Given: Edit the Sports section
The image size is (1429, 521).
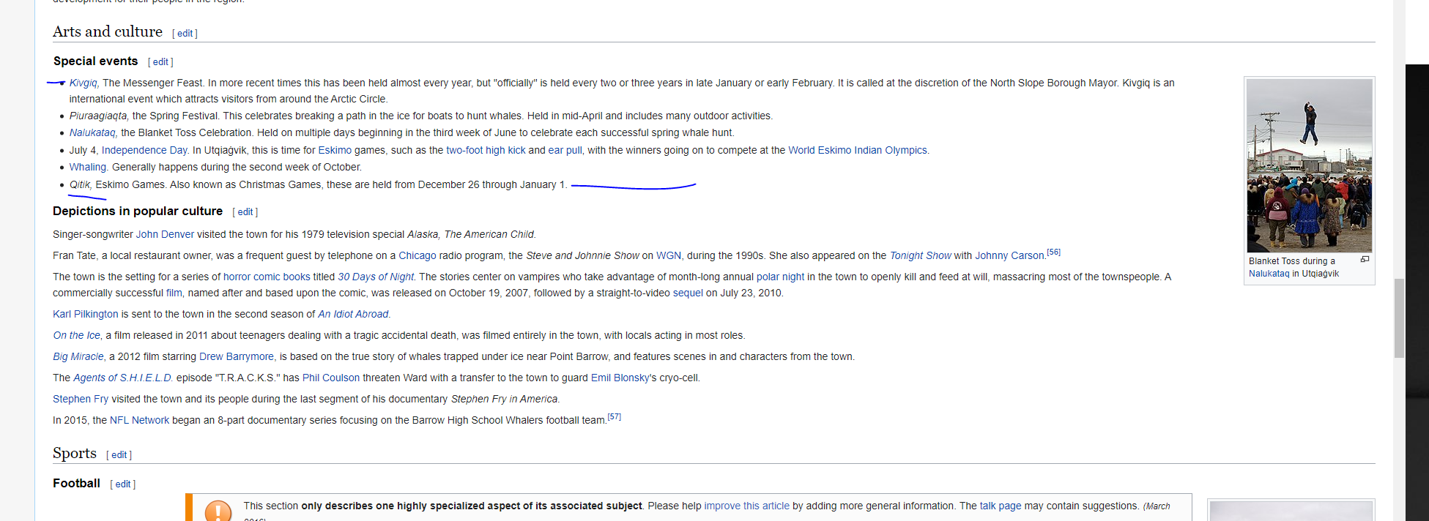Looking at the screenshot, I should [x=119, y=455].
